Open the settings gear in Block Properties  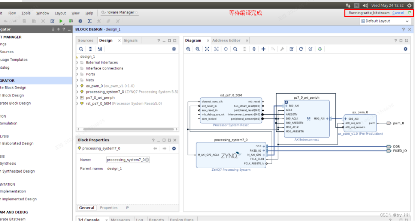point(173,148)
